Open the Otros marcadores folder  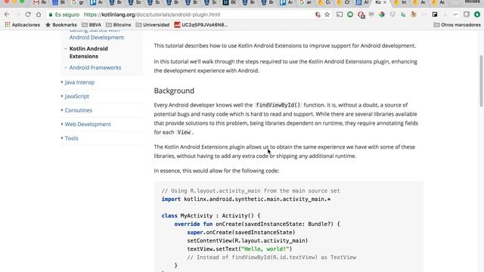pos(457,25)
